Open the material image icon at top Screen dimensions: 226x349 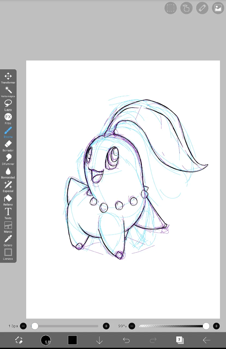(x=218, y=8)
